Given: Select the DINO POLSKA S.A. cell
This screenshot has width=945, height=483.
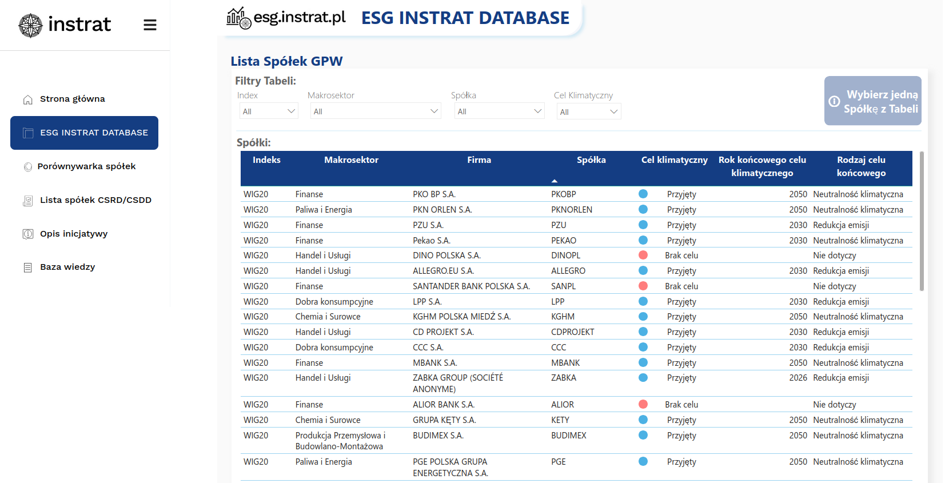Looking at the screenshot, I should click(446, 256).
